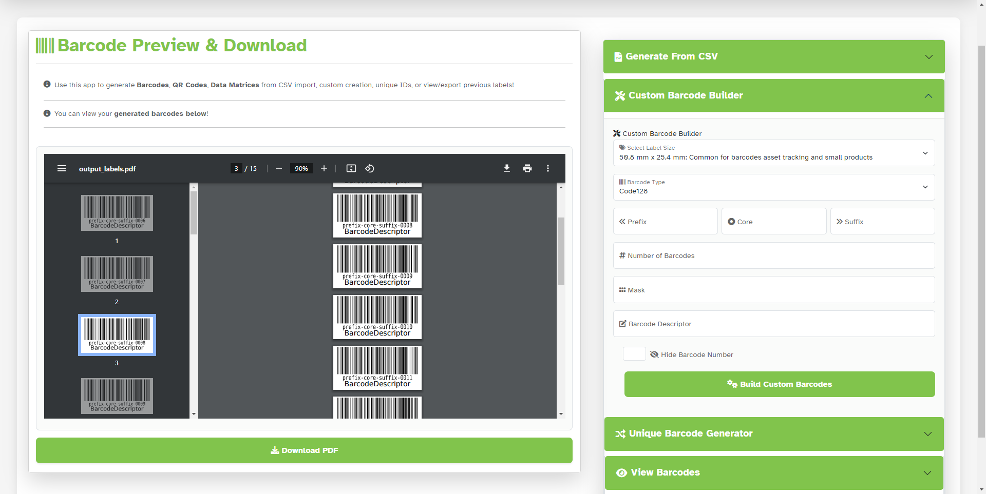Open the Barcode Type dropdown
Viewport: 986px width, 494px height.
[x=773, y=187]
